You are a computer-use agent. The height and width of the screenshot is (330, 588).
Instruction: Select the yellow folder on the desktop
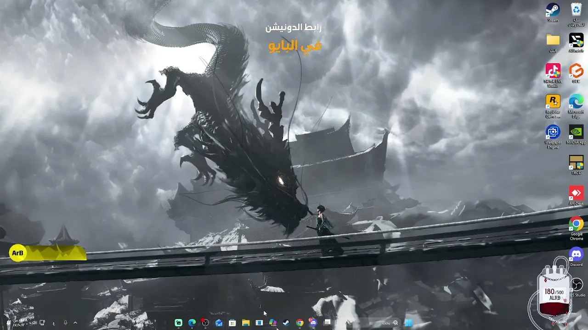pos(553,43)
